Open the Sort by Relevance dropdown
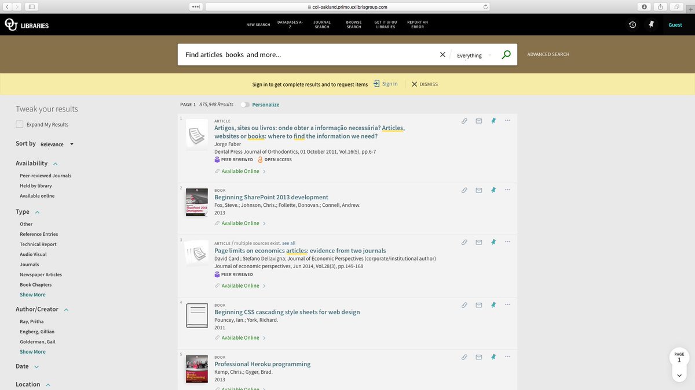 (x=57, y=144)
